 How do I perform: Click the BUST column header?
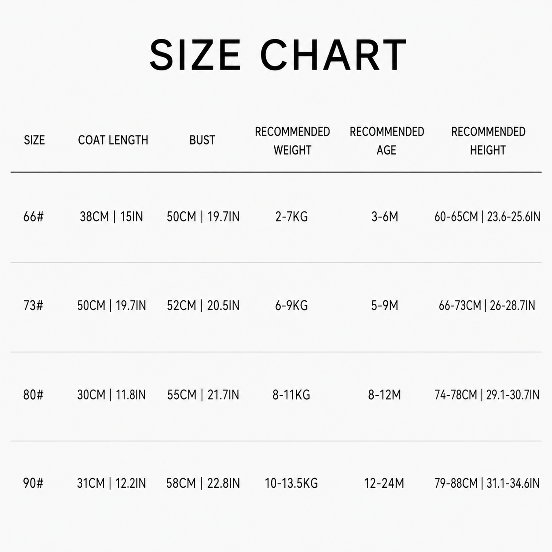click(x=202, y=140)
